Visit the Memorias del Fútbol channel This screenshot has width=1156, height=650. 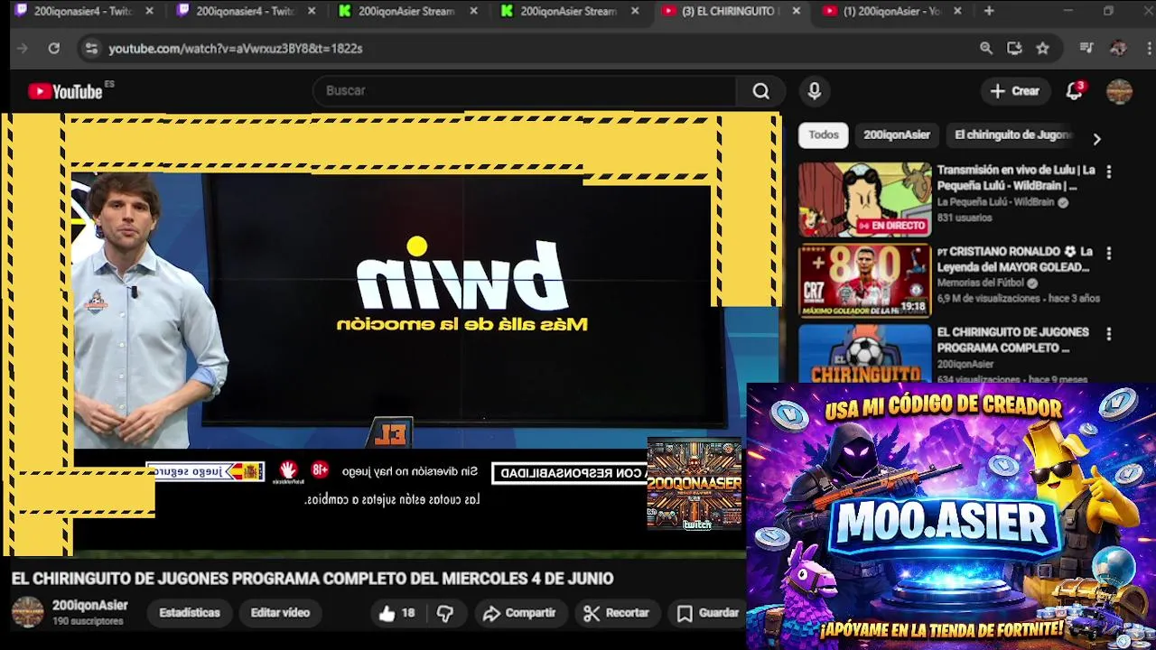click(980, 283)
